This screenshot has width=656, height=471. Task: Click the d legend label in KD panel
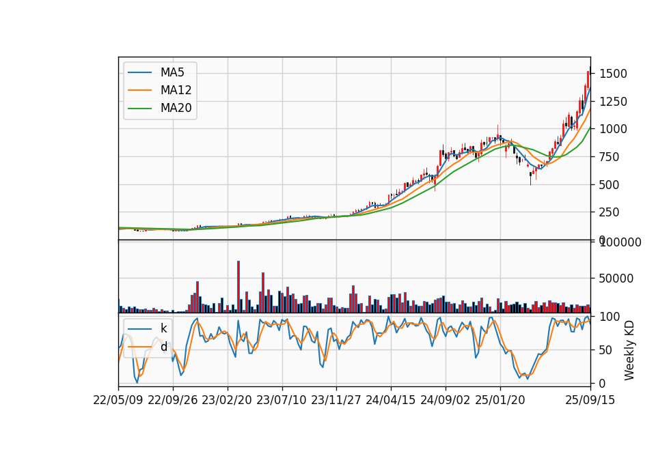pos(163,347)
